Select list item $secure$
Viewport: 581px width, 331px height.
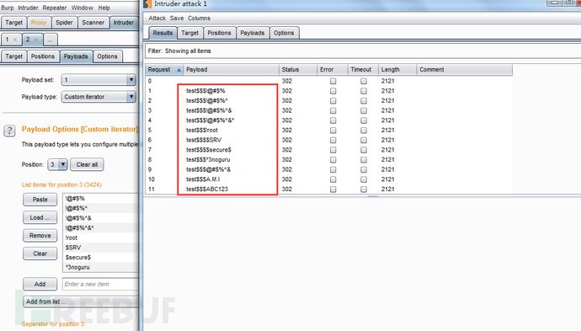click(x=101, y=257)
